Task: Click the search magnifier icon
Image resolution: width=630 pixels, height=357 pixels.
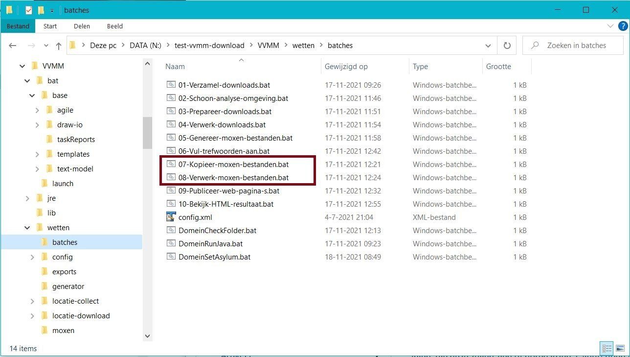Action: coord(535,46)
